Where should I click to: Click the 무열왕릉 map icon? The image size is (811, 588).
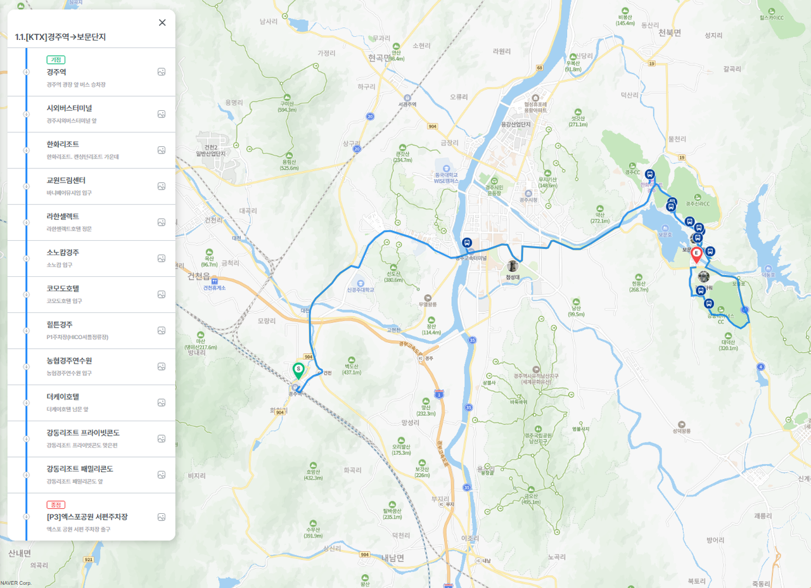[x=428, y=297]
